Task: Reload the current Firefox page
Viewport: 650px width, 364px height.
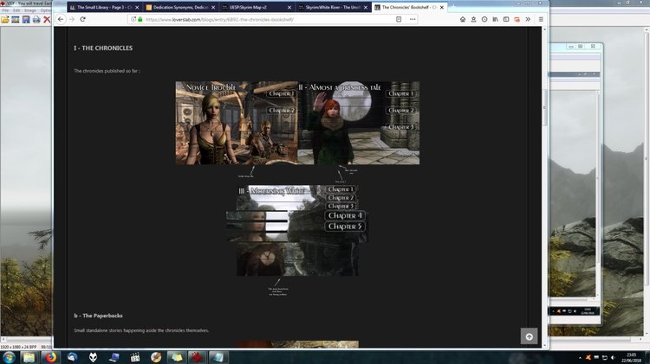Action: tap(83, 19)
